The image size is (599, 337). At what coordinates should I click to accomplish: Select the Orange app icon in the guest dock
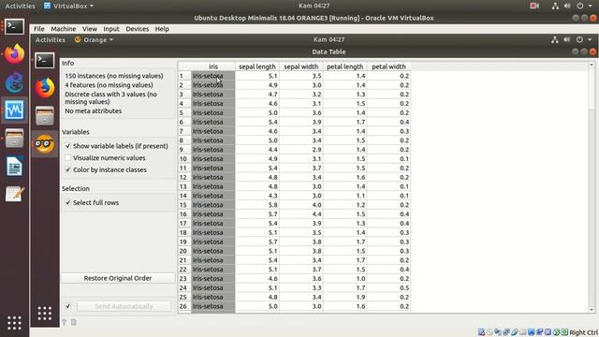coord(45,143)
